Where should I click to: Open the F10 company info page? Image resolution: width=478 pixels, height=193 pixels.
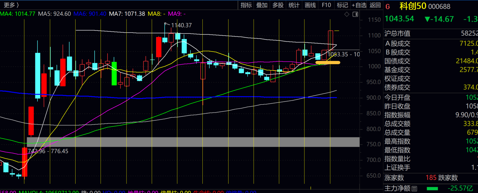pos(326,5)
